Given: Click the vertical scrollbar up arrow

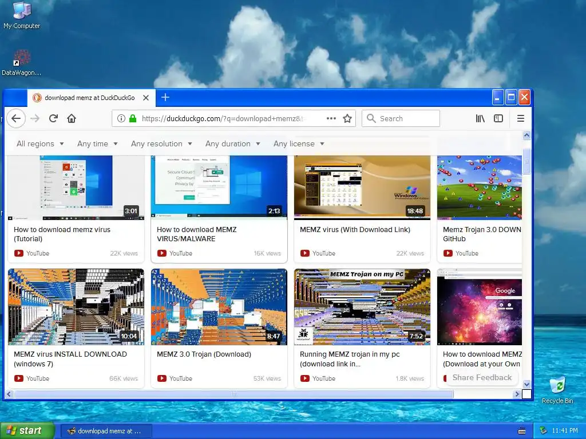Looking at the screenshot, I should (526, 135).
